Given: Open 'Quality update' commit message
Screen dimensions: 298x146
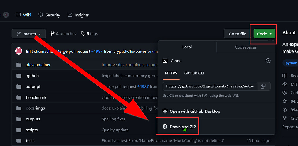Looking at the screenshot, I should (x=115, y=130).
